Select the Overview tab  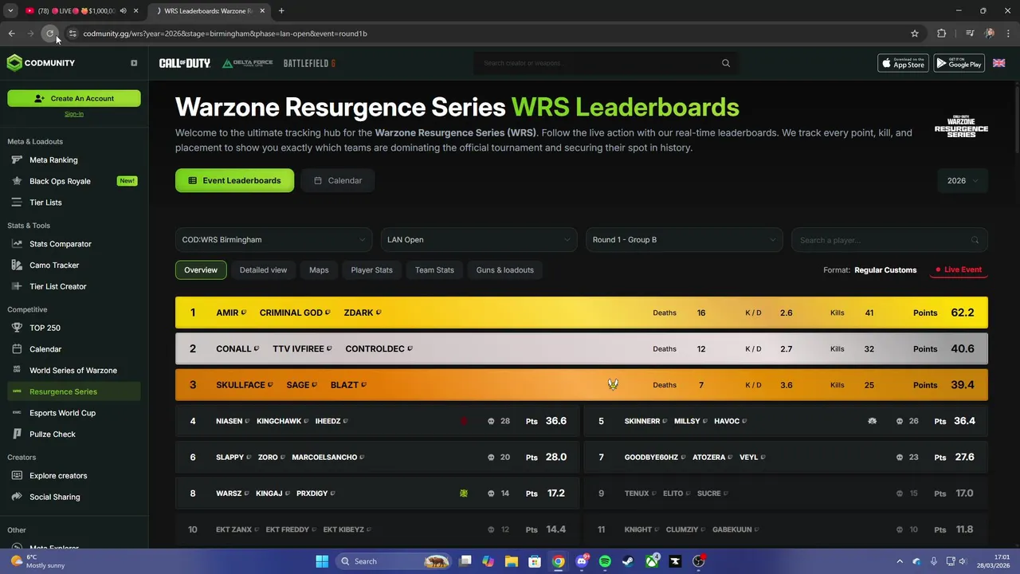[x=201, y=270]
